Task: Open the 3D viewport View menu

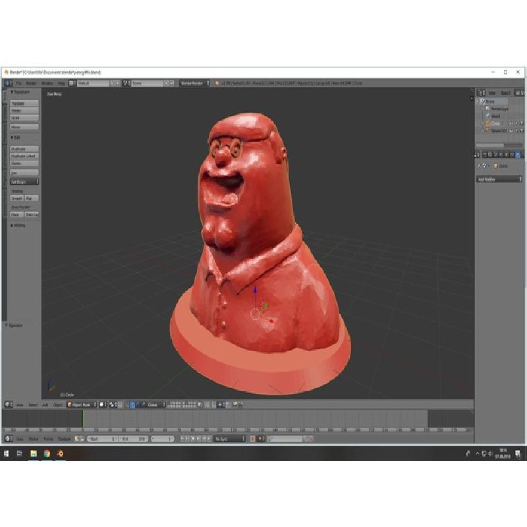Action: [x=20, y=404]
